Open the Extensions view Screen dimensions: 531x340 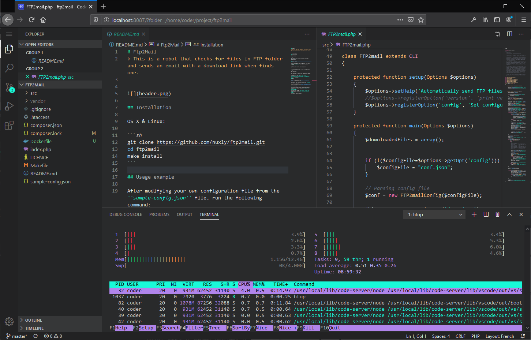(9, 125)
